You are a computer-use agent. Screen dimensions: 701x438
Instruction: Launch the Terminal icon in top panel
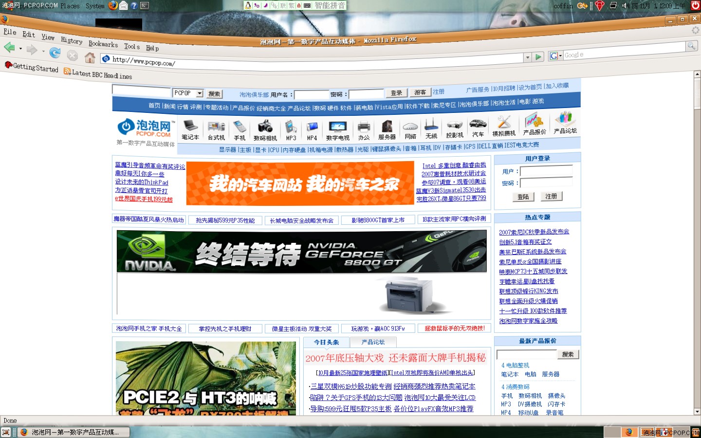click(x=145, y=5)
